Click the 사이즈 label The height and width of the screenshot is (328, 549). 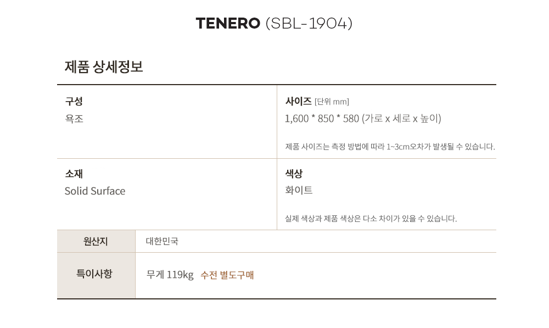(x=298, y=101)
